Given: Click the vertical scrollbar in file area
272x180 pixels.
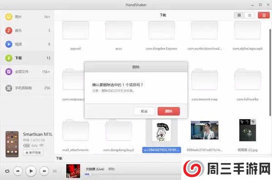Looking at the screenshot, I should click(x=270, y=73).
